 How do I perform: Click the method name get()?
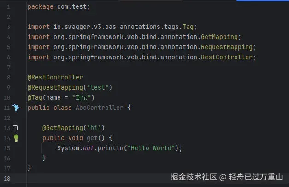[92, 138]
